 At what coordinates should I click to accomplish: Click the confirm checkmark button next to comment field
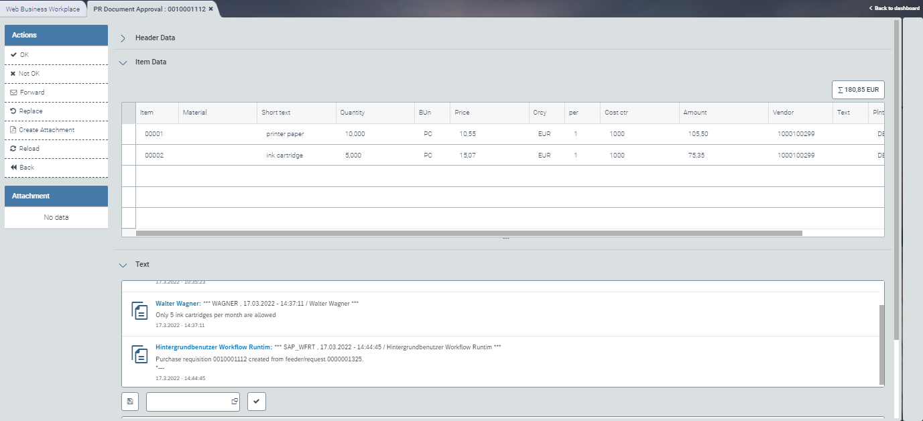click(256, 401)
